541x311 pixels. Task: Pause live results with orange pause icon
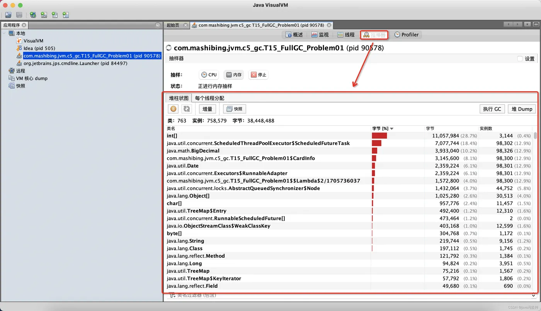(174, 109)
